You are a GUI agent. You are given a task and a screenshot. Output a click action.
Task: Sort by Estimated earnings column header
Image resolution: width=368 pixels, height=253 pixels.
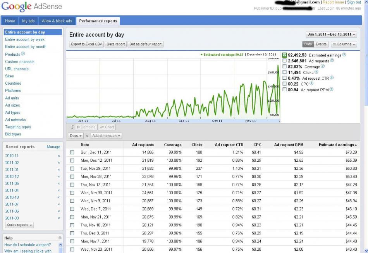(337, 145)
